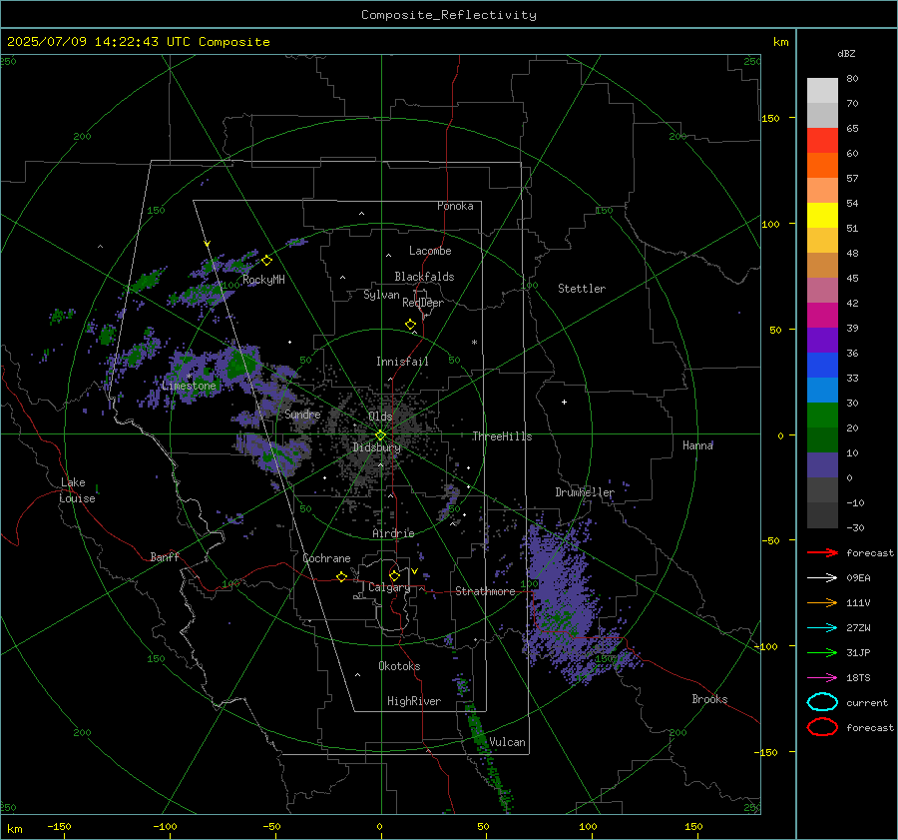
Task: Click the Lake Louise label
Action: click(x=77, y=490)
